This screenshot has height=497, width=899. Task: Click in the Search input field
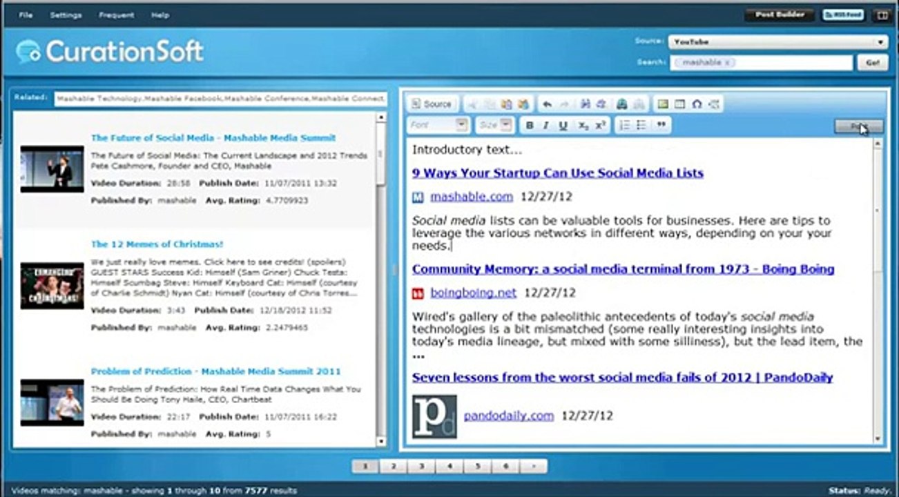762,63
